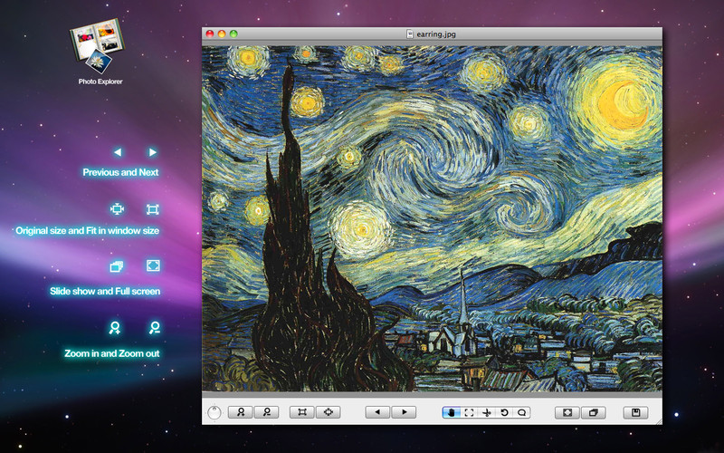Save image with floppy disk button
The height and width of the screenshot is (453, 724).
point(636,412)
